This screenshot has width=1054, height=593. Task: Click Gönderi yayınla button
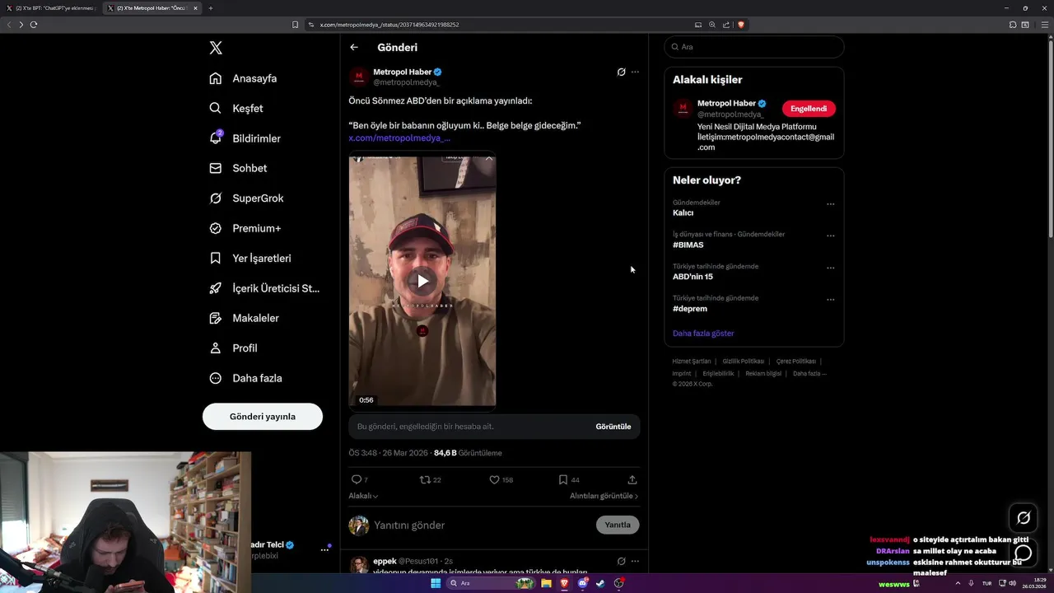pos(263,416)
